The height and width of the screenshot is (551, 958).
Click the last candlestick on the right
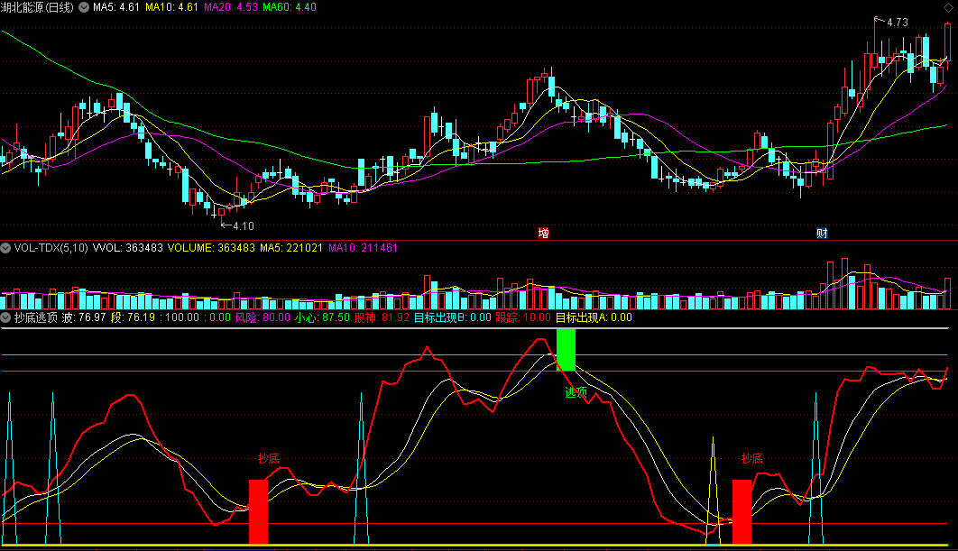click(x=947, y=42)
